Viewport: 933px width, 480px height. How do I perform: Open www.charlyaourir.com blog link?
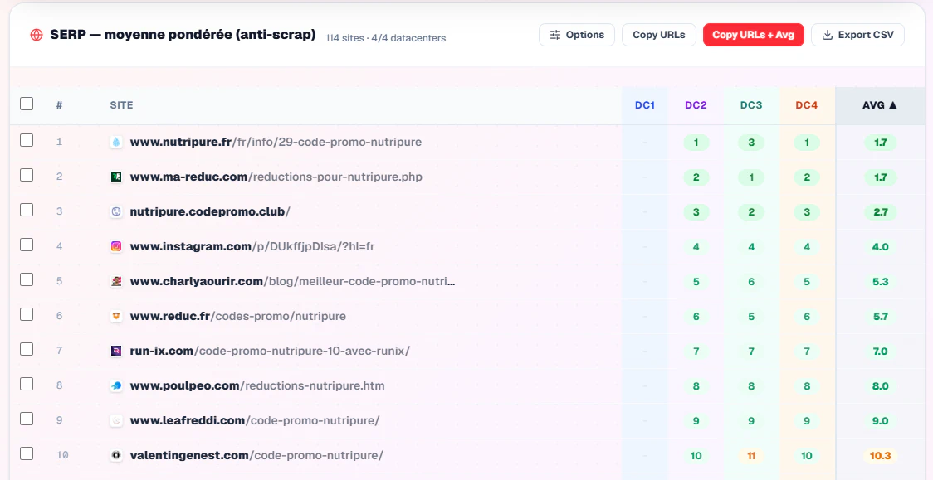(292, 281)
